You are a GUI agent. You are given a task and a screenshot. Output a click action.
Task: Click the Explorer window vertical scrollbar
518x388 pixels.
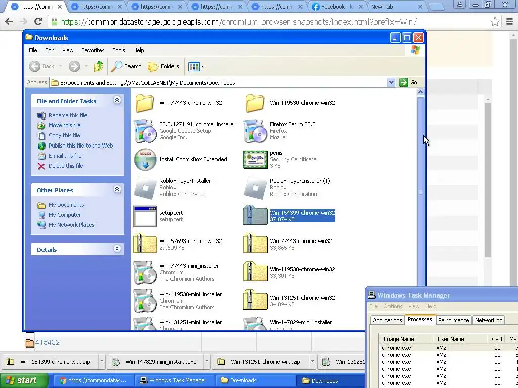(420, 191)
